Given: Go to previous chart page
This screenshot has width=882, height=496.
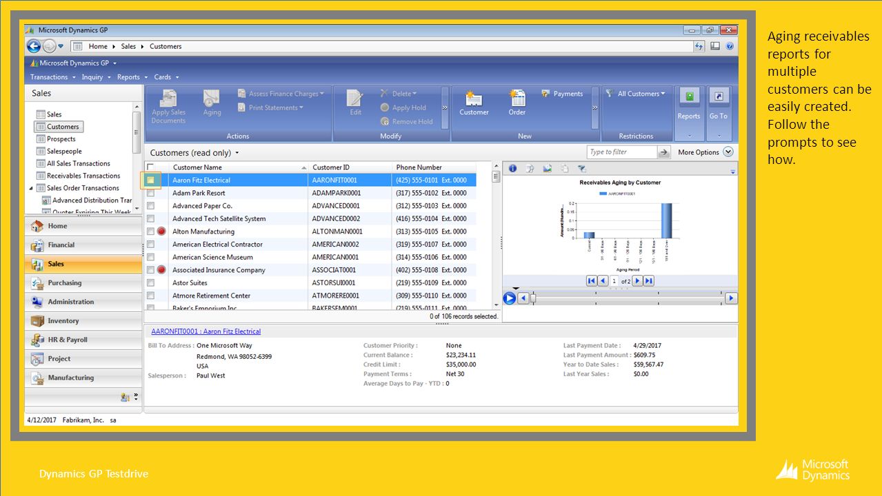Looking at the screenshot, I should [x=603, y=280].
